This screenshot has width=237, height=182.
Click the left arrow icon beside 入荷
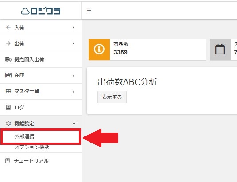(8, 27)
